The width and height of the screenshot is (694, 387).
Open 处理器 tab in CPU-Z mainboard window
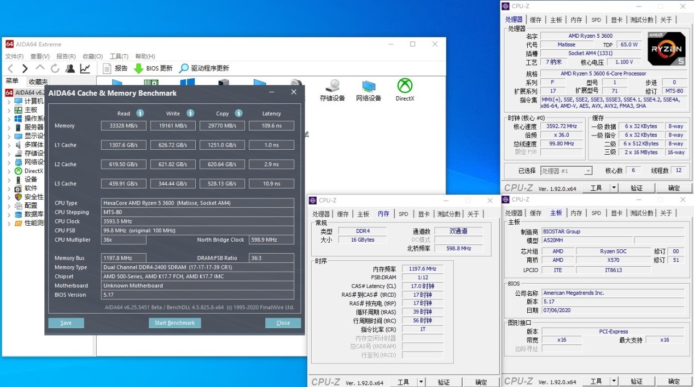coord(514,213)
